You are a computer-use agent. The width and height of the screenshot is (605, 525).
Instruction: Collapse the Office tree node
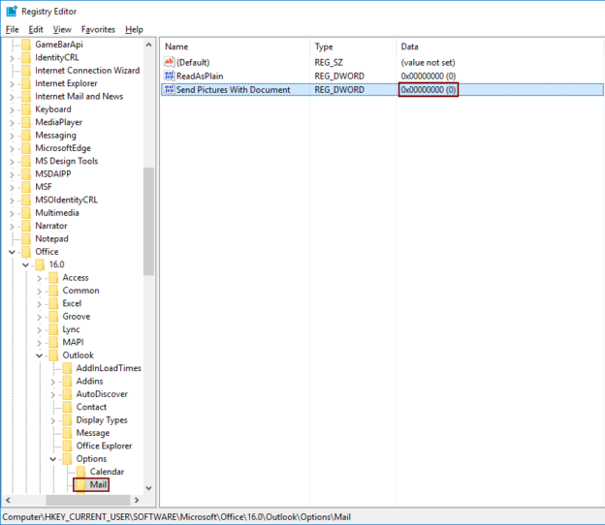(x=12, y=252)
